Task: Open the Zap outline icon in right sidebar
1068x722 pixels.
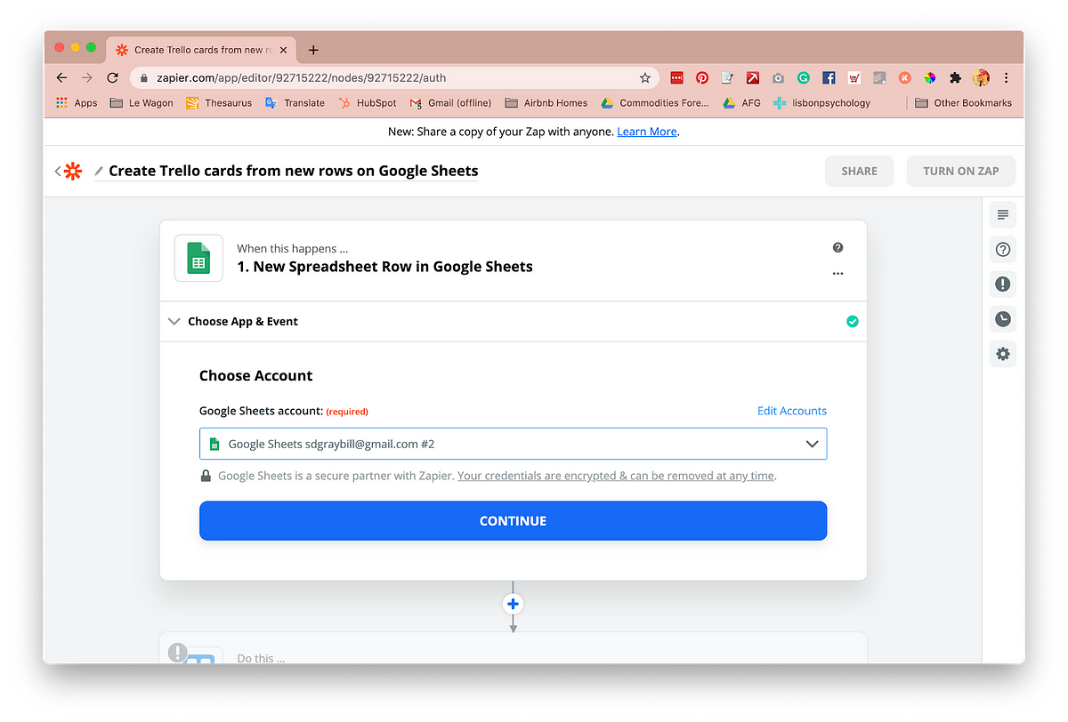Action: coord(1003,214)
